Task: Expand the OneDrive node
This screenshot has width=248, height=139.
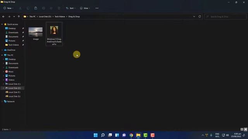Action: tap(2, 50)
